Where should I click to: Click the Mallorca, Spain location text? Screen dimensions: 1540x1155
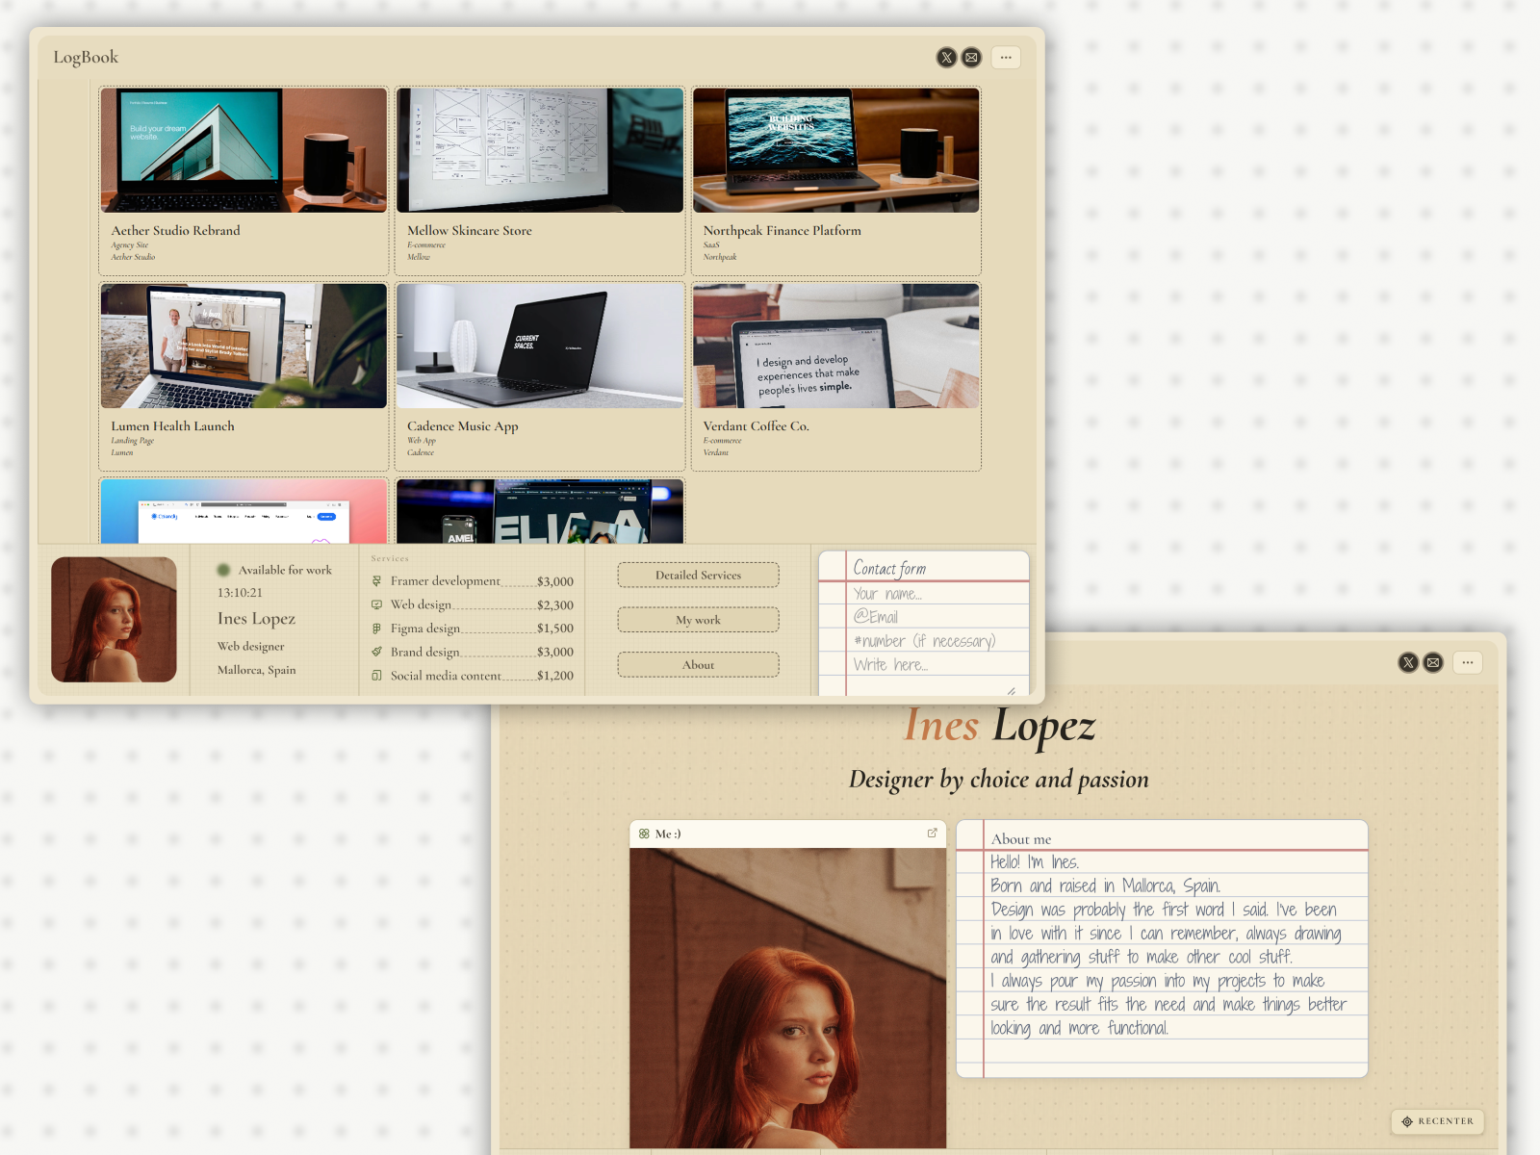[x=257, y=670]
